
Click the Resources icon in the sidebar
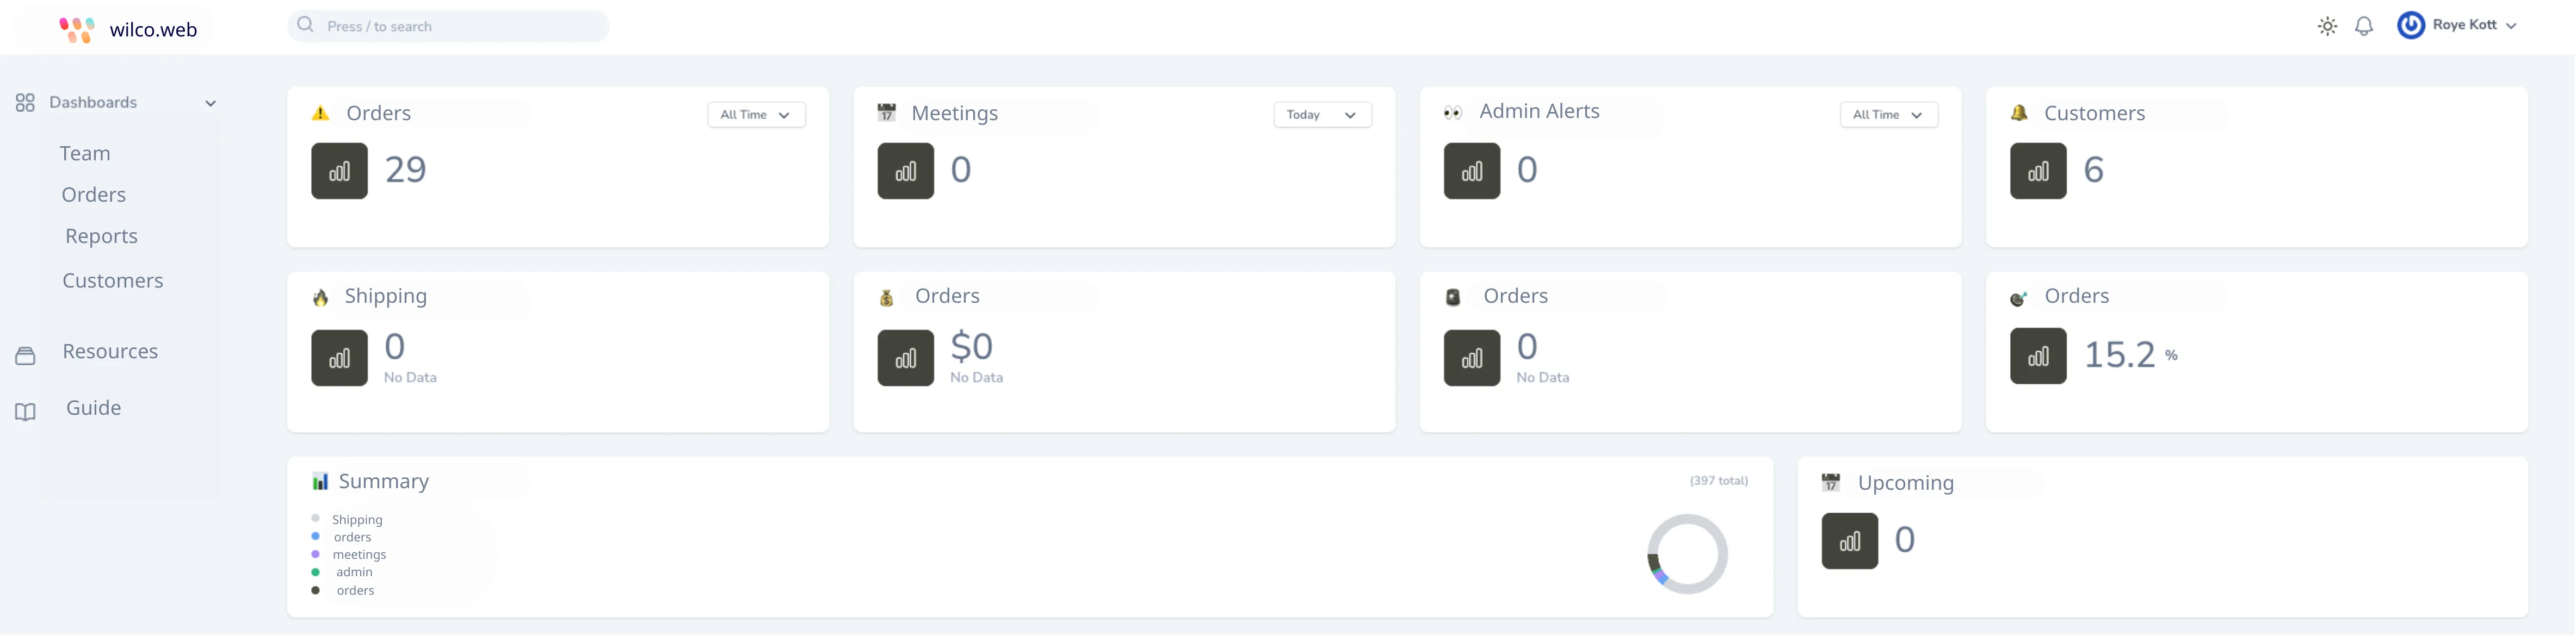(25, 353)
